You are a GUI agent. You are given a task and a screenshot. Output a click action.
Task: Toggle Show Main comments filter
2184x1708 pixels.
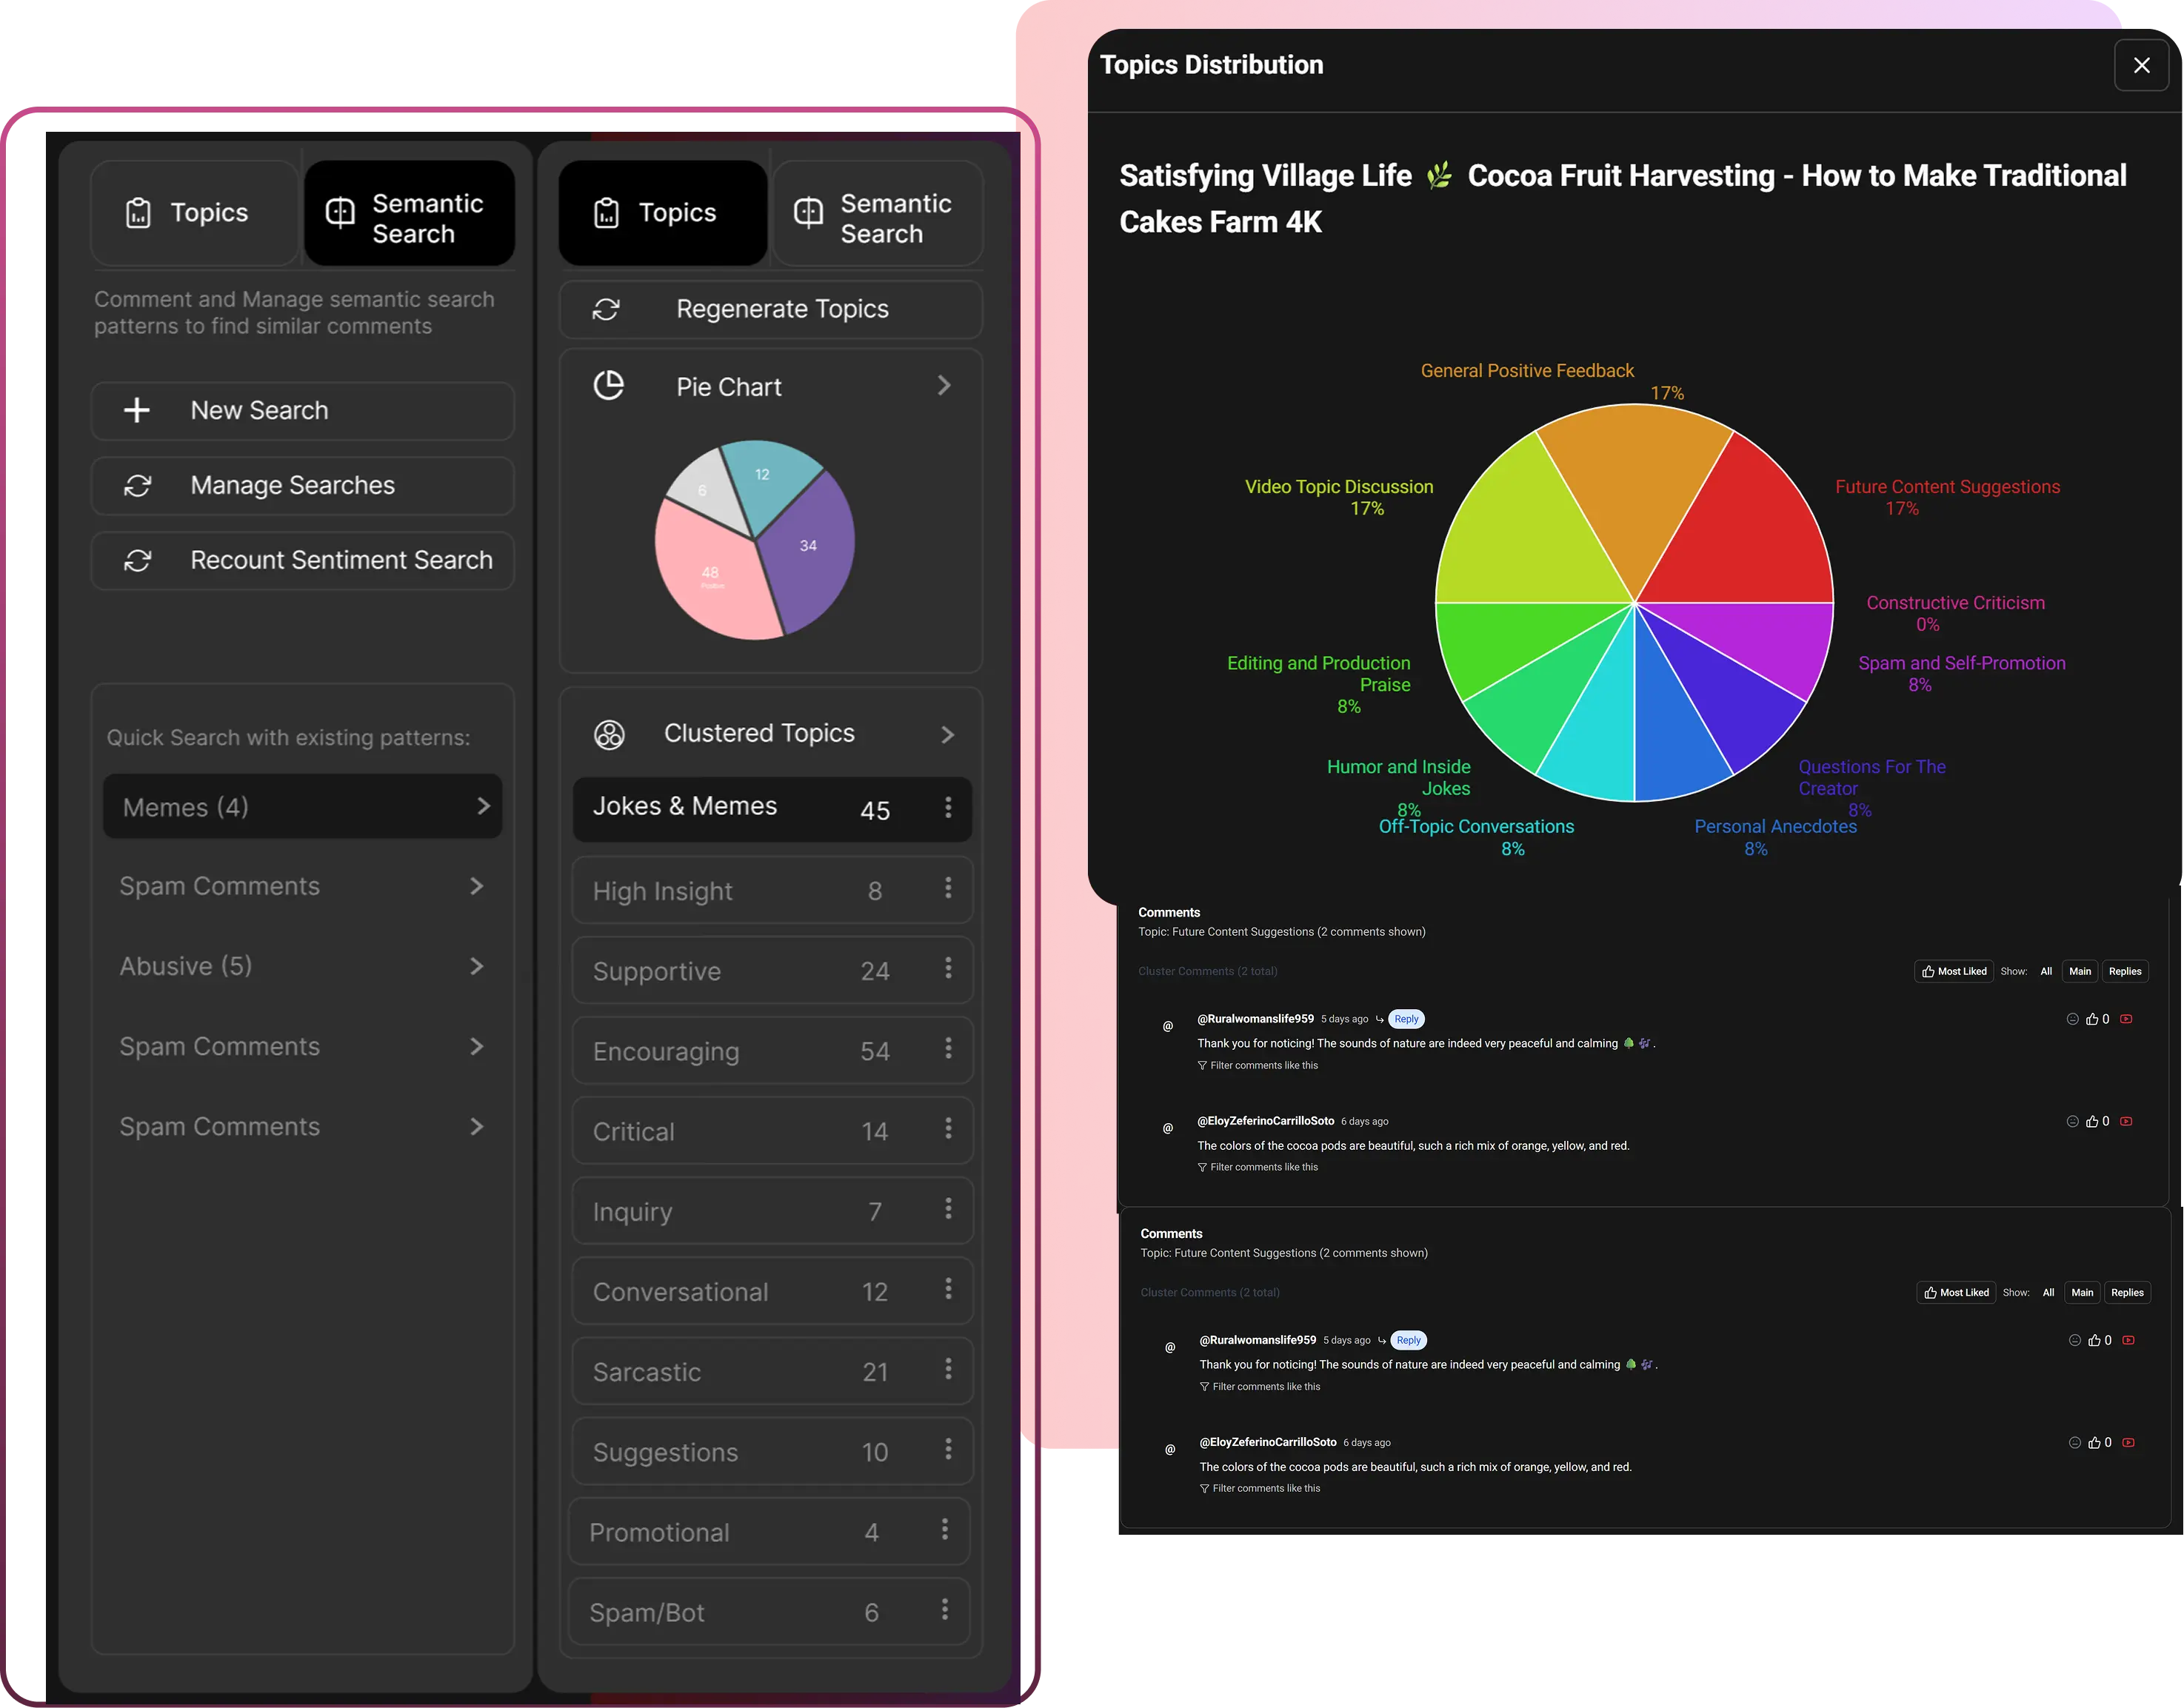pyautogui.click(x=2080, y=971)
